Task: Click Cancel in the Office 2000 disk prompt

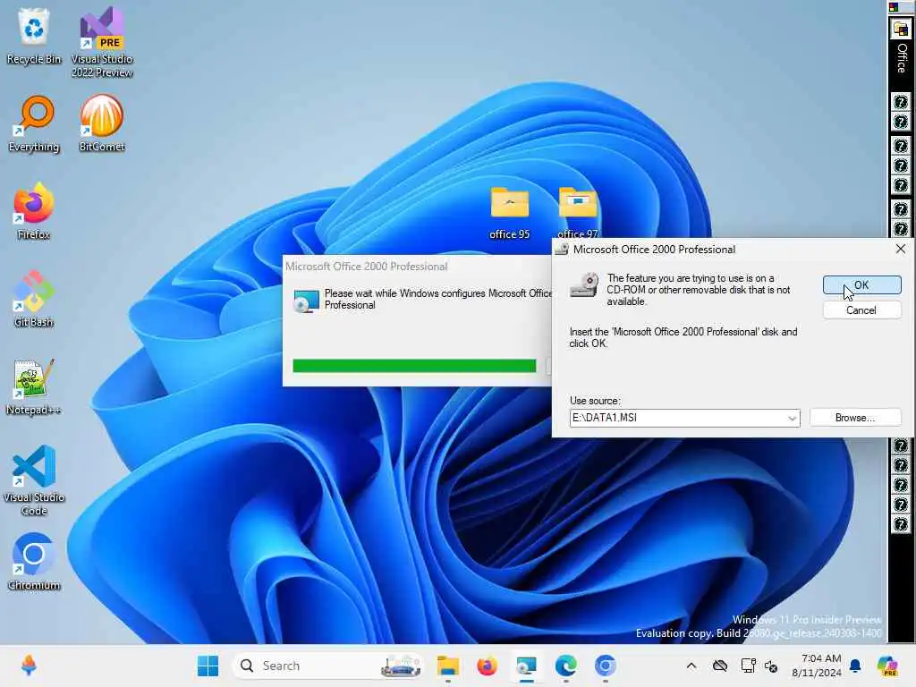Action: click(861, 310)
